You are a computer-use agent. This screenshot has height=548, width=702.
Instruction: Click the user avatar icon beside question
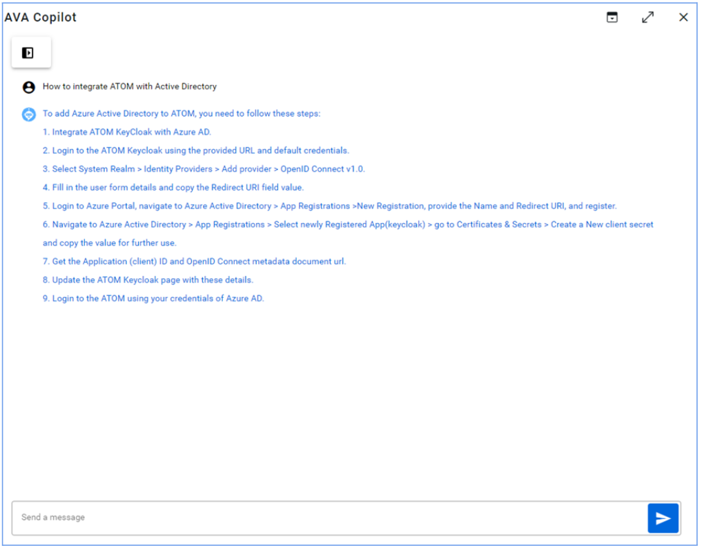pyautogui.click(x=29, y=87)
